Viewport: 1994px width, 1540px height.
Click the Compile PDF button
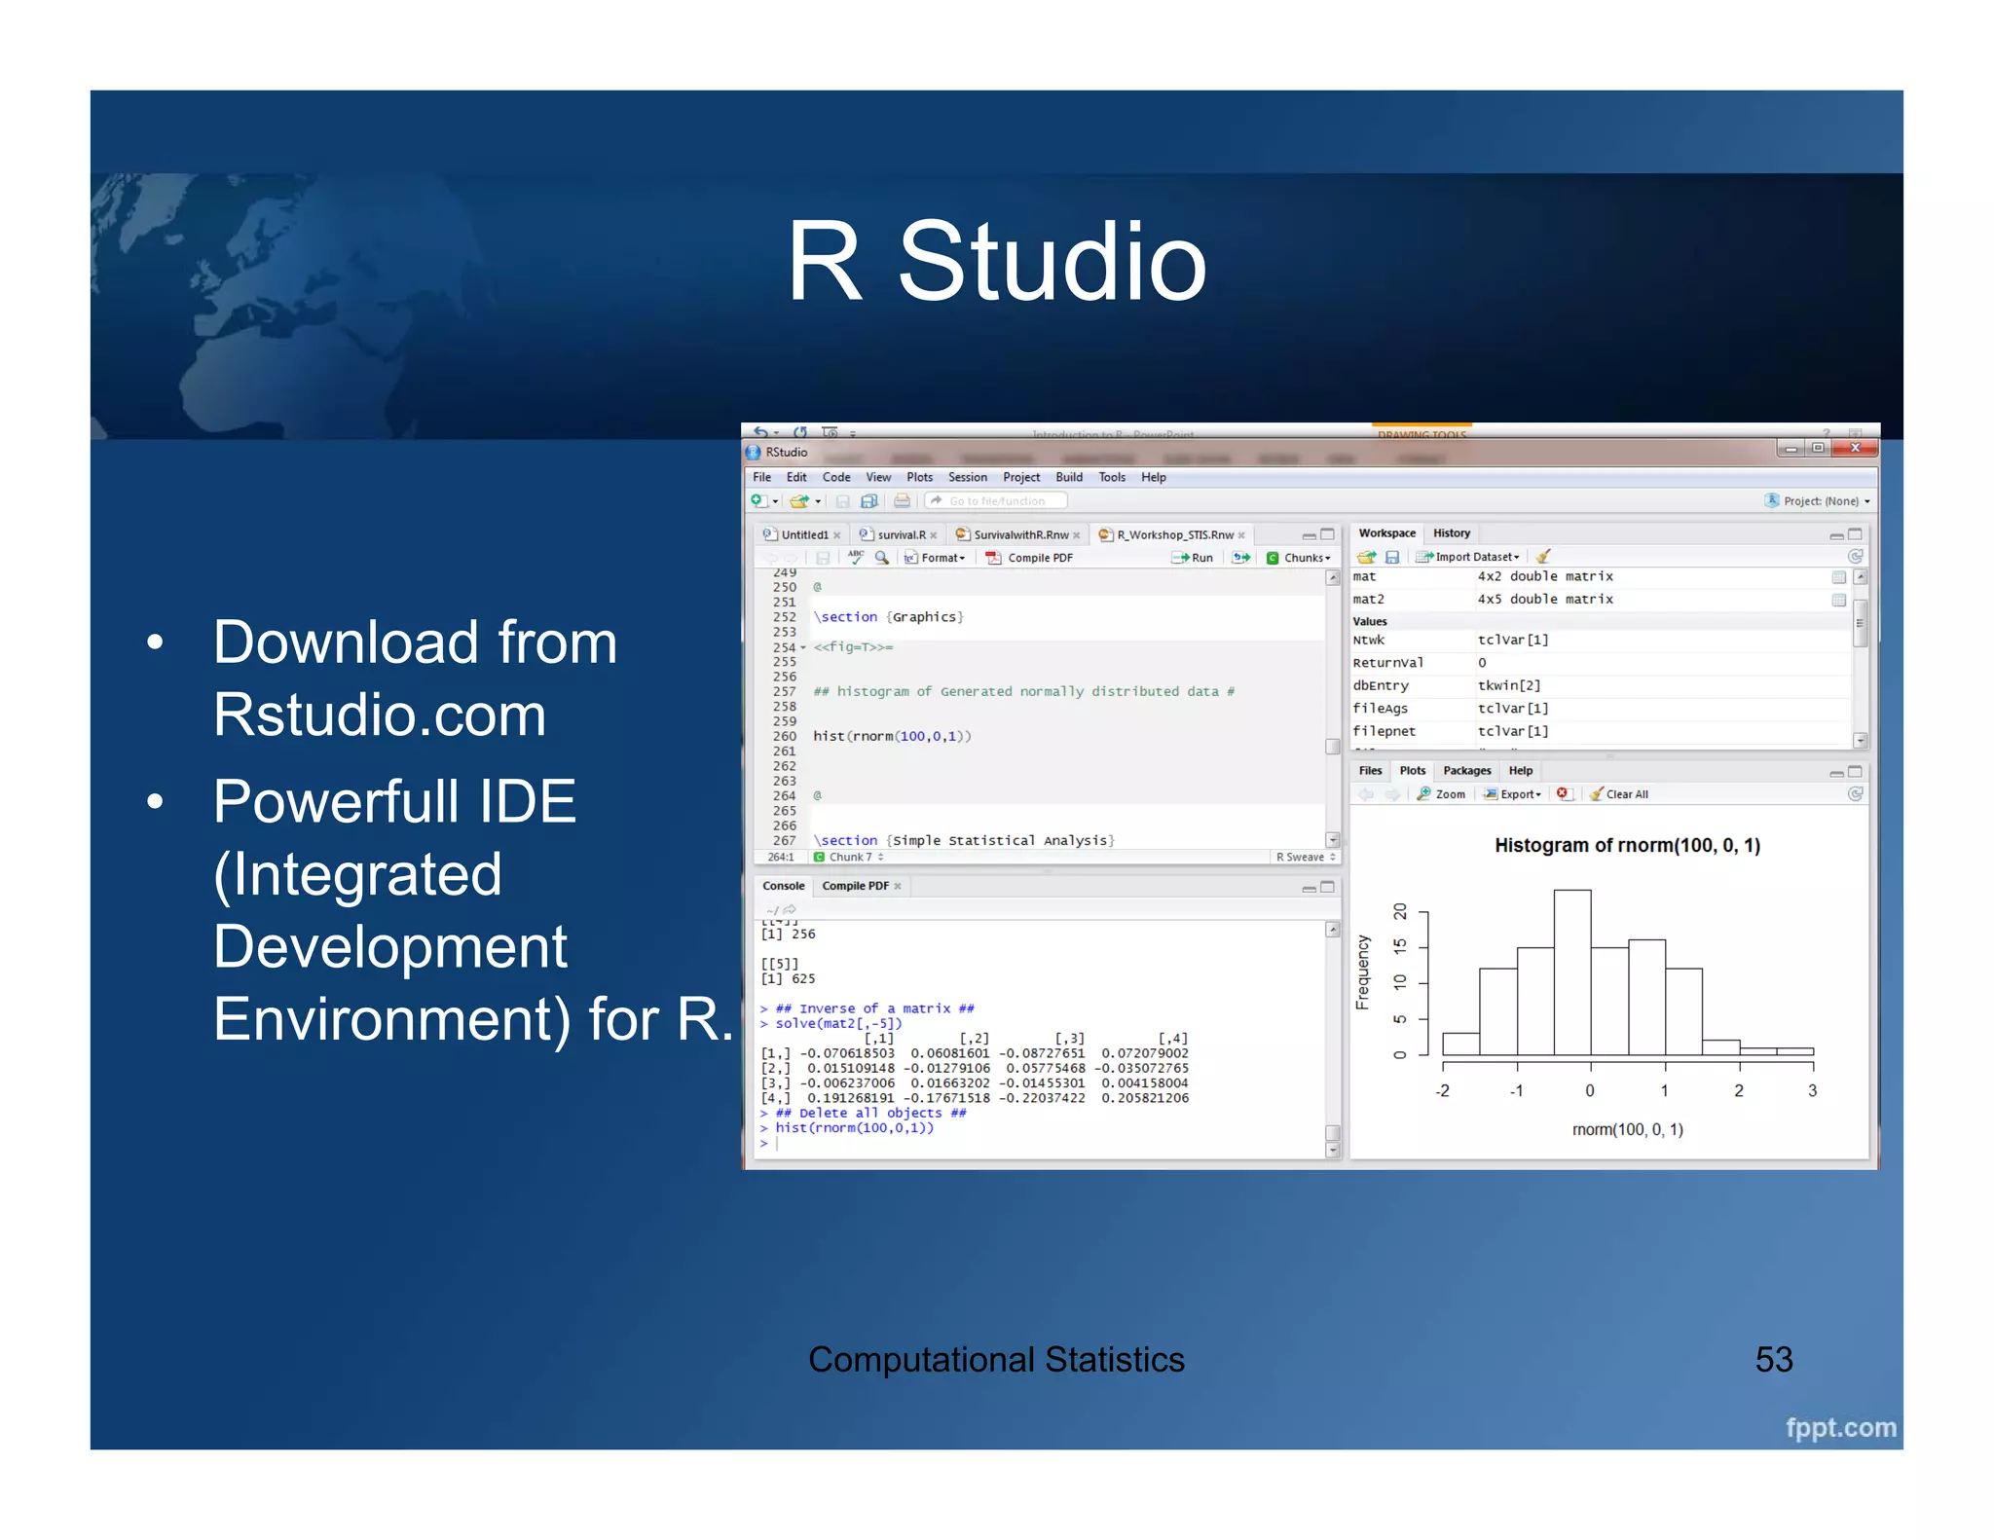coord(1030,558)
